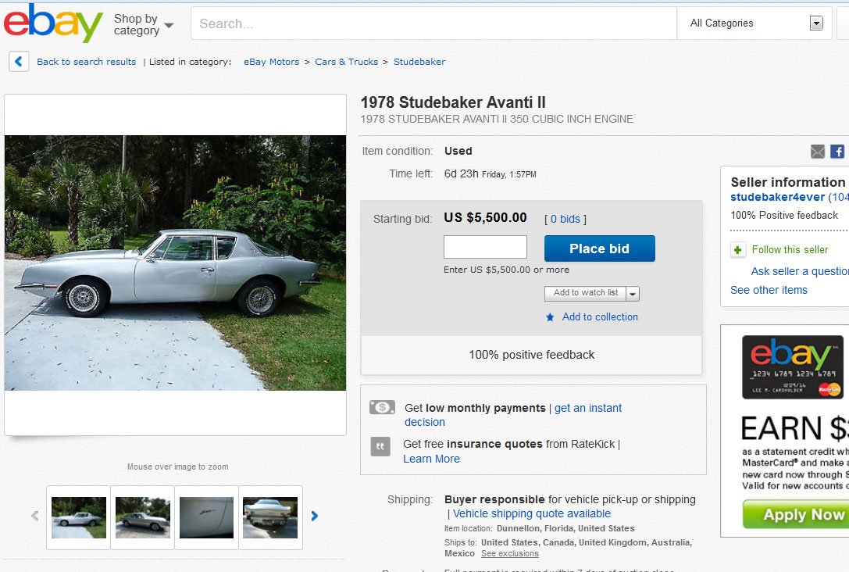Click the bid amount input field

[485, 247]
